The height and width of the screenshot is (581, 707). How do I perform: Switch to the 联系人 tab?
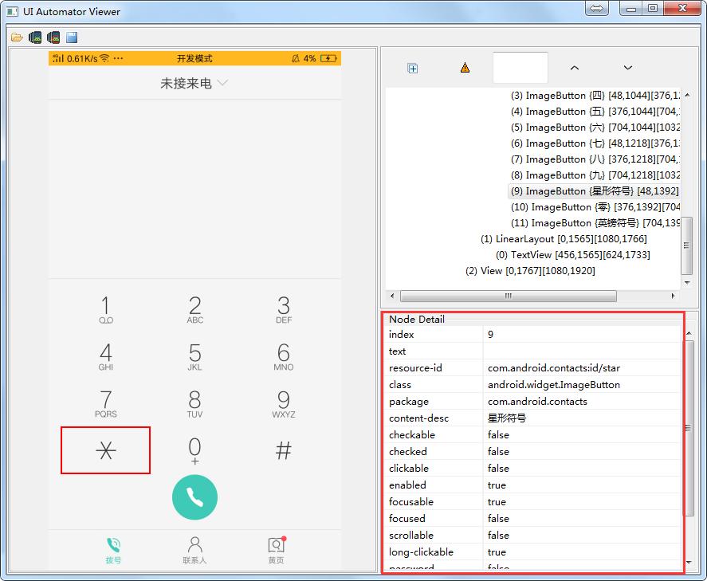coord(194,550)
